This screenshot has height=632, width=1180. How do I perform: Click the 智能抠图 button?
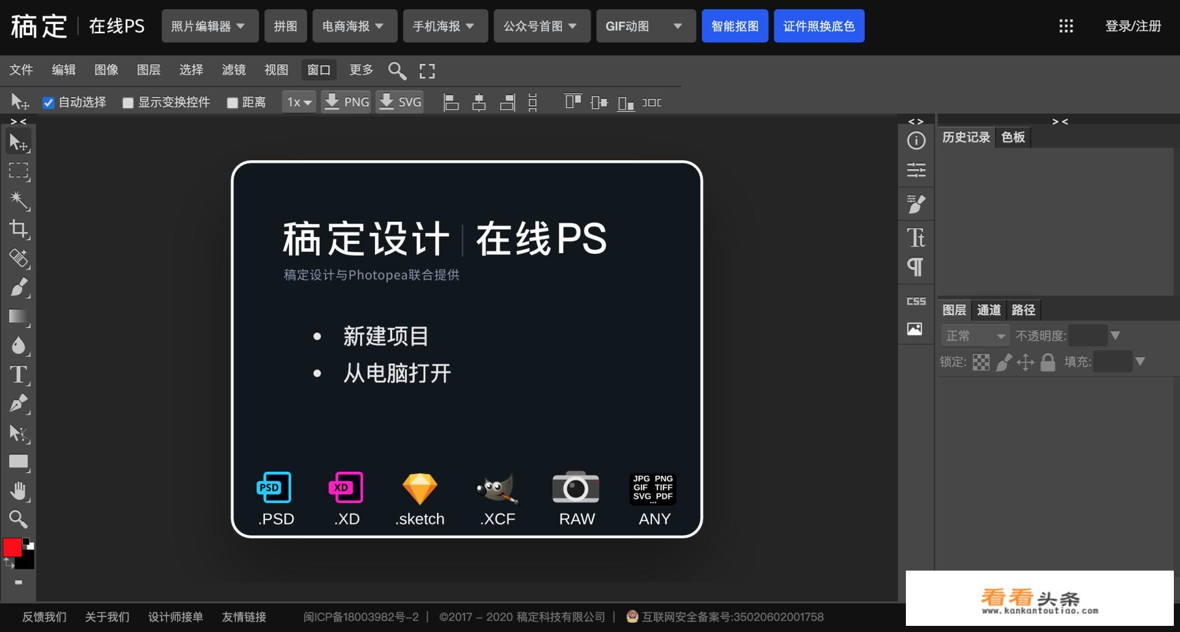point(735,26)
